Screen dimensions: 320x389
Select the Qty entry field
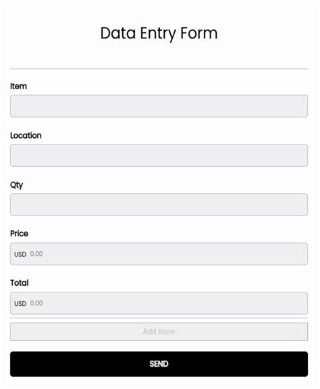[x=159, y=205]
